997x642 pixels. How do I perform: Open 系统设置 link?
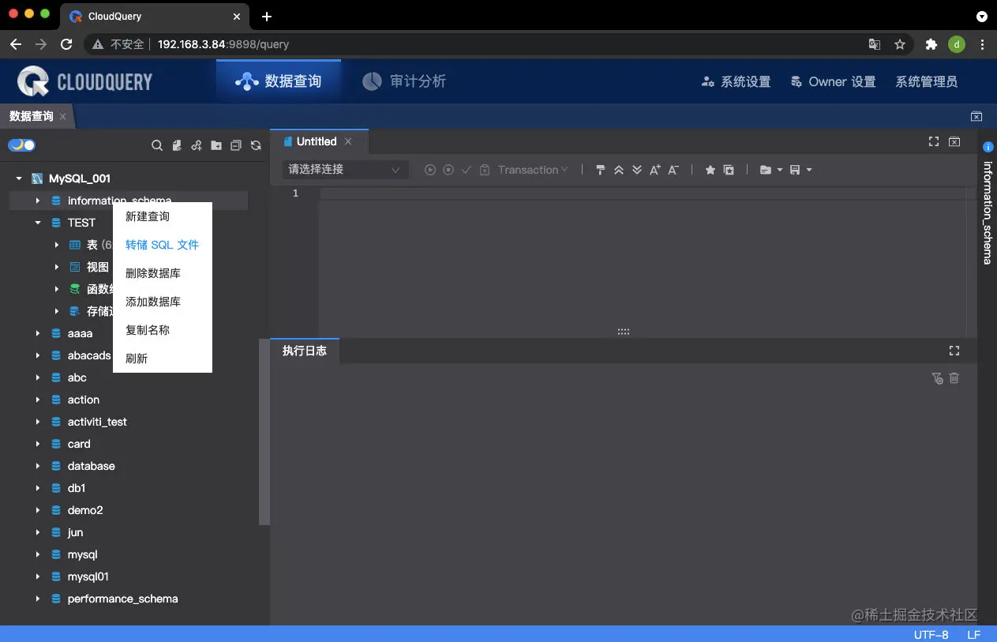(736, 82)
